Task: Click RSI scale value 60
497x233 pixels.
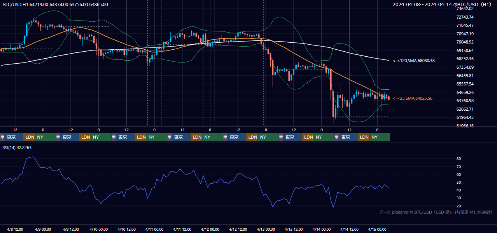Action: click(459, 174)
